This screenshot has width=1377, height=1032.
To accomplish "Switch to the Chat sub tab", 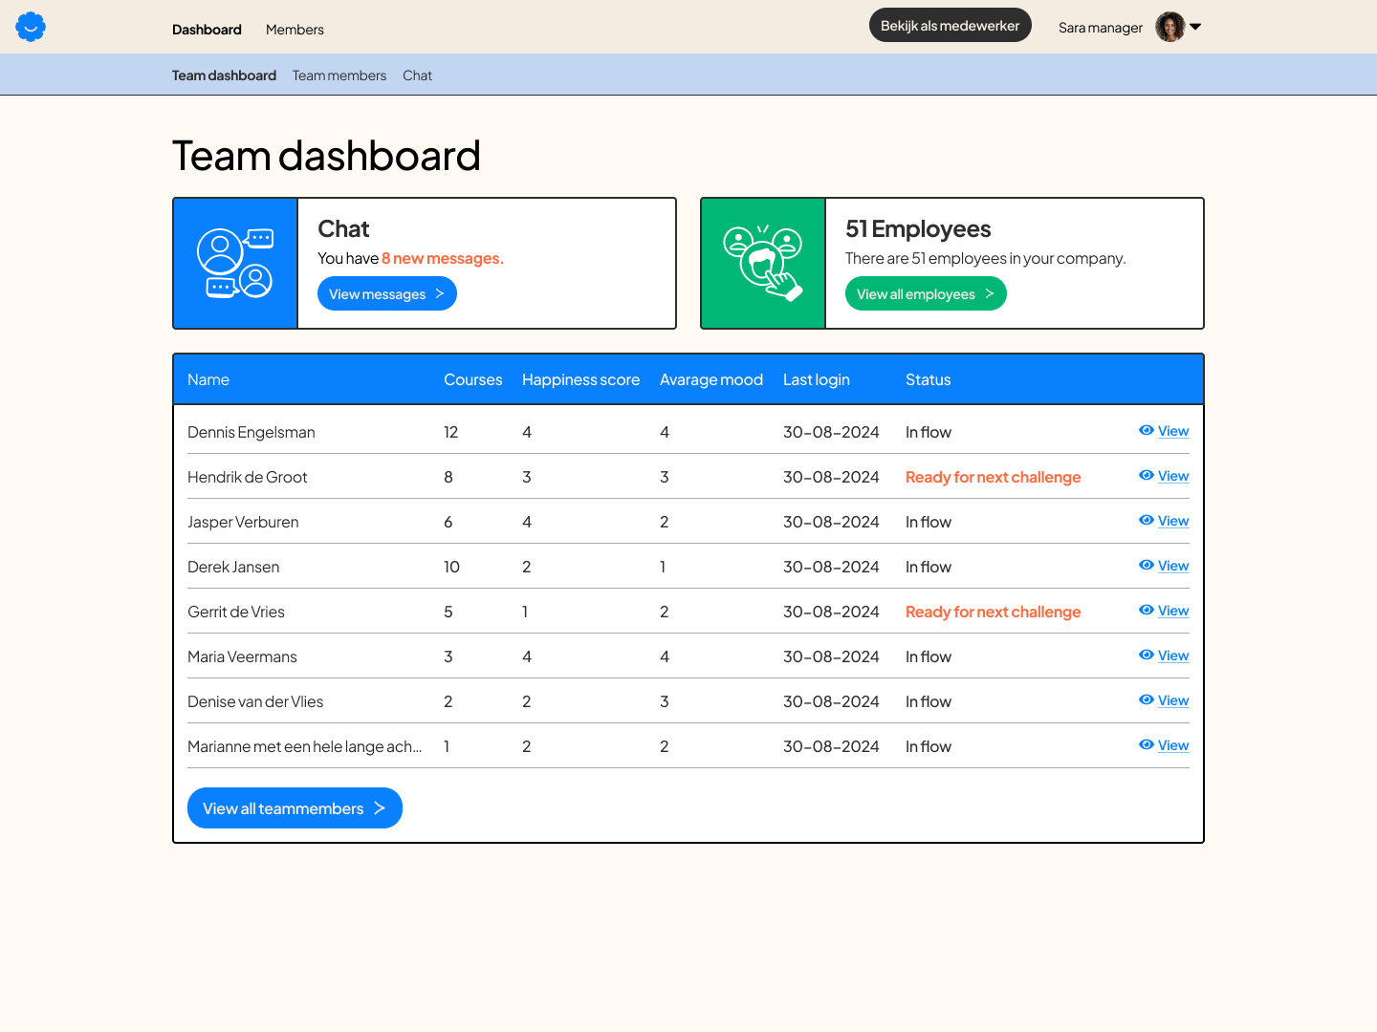I will click(417, 75).
